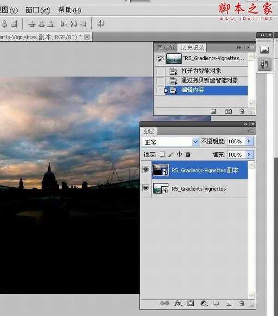
Task: Click the add layer style fx icon
Action: coord(178,303)
